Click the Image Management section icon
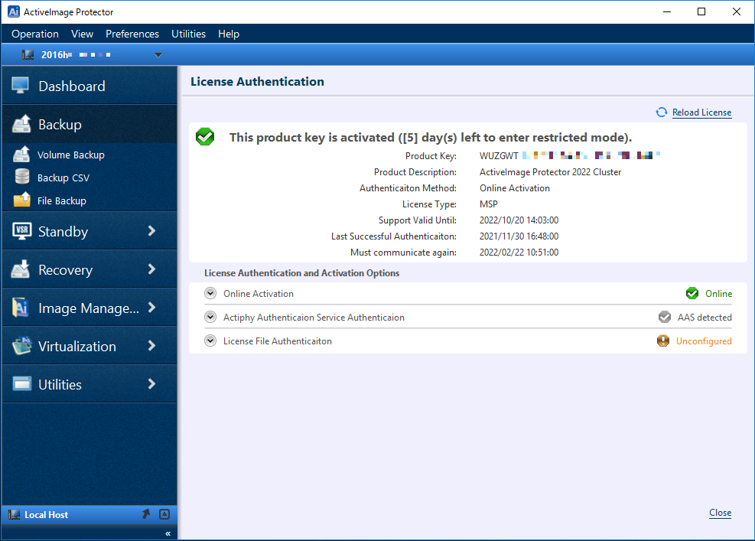Screen dimensions: 755x541 (21, 308)
